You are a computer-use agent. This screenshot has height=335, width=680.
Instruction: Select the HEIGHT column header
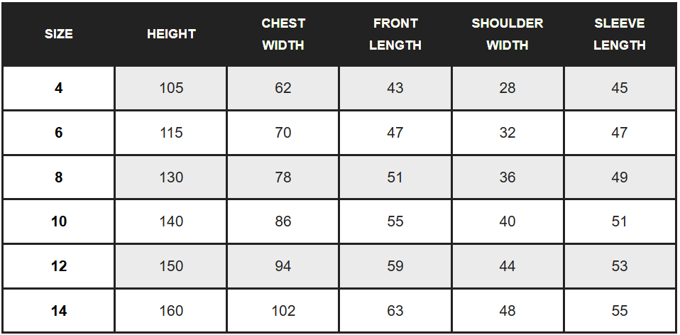pos(171,34)
